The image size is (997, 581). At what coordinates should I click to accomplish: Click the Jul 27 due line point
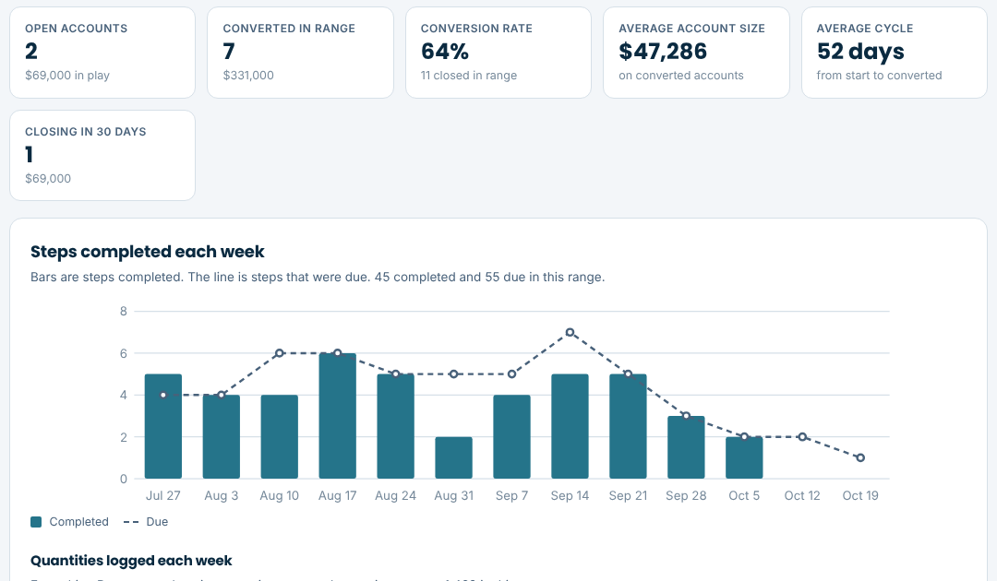pyautogui.click(x=163, y=395)
